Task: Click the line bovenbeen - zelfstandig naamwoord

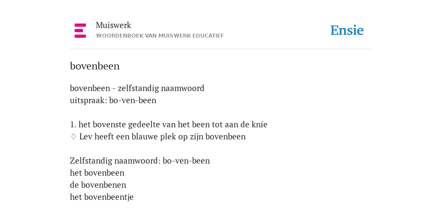Action: click(137, 88)
